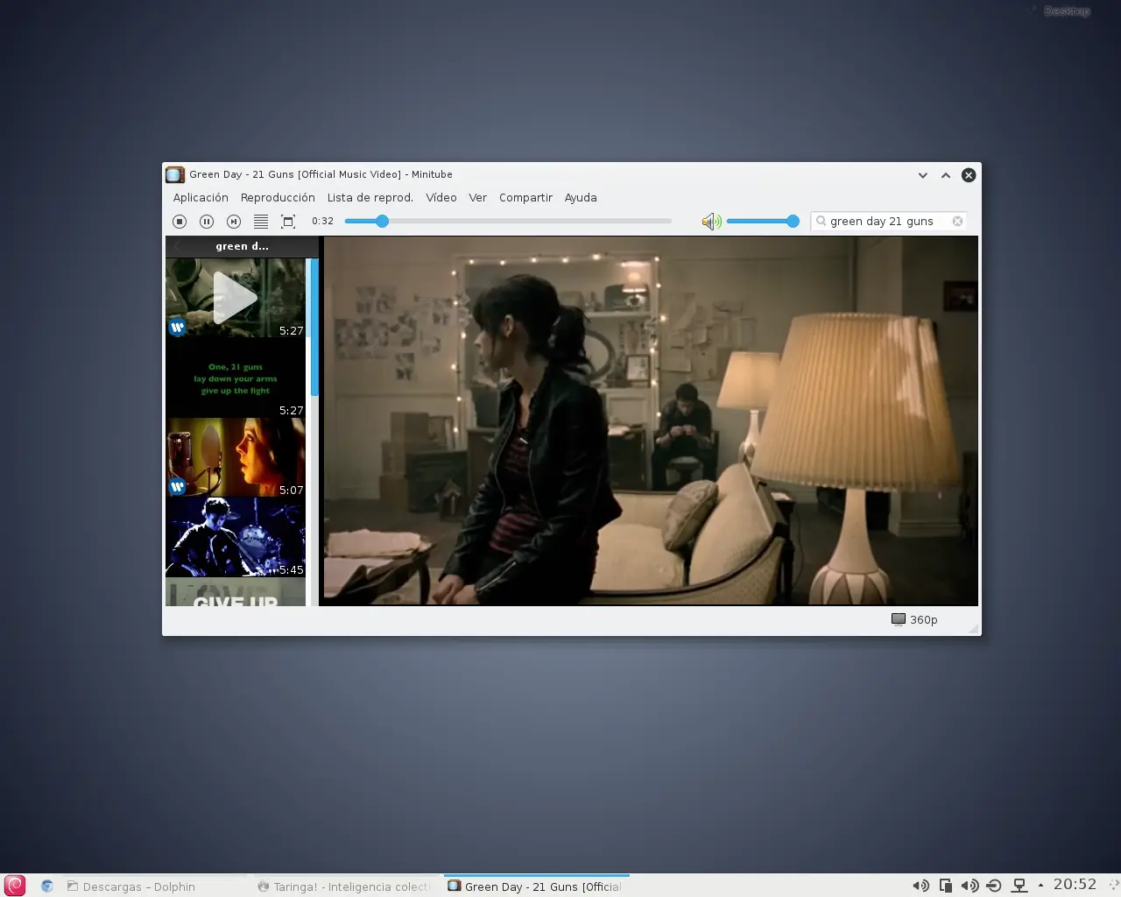The width and height of the screenshot is (1121, 897).
Task: Pause the playing video
Action: (207, 222)
